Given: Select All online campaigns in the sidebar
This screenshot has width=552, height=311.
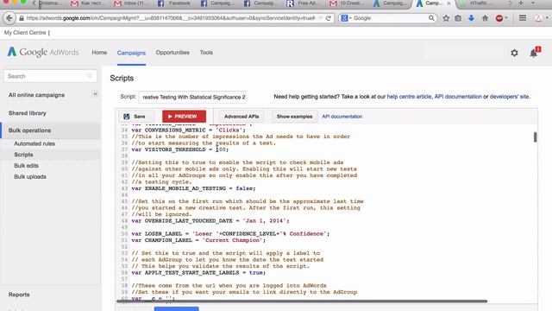Looking at the screenshot, I should point(36,95).
